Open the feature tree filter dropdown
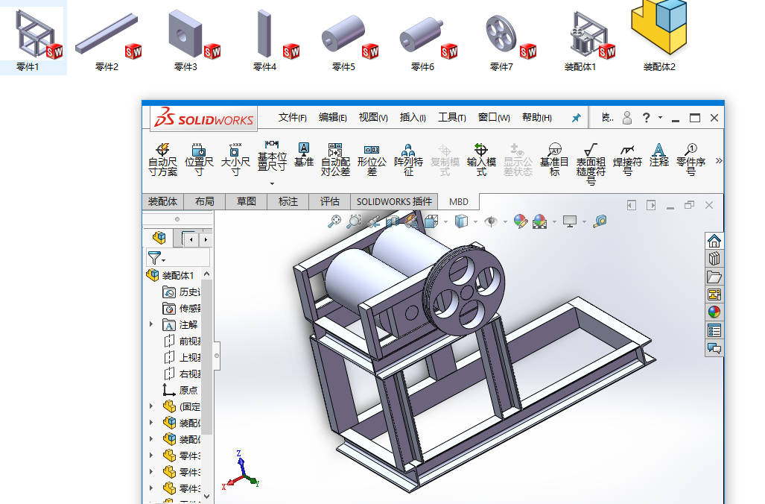 tap(156, 259)
